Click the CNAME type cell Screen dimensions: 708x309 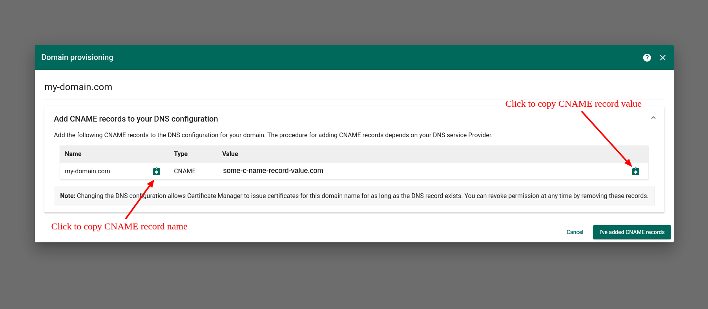184,171
